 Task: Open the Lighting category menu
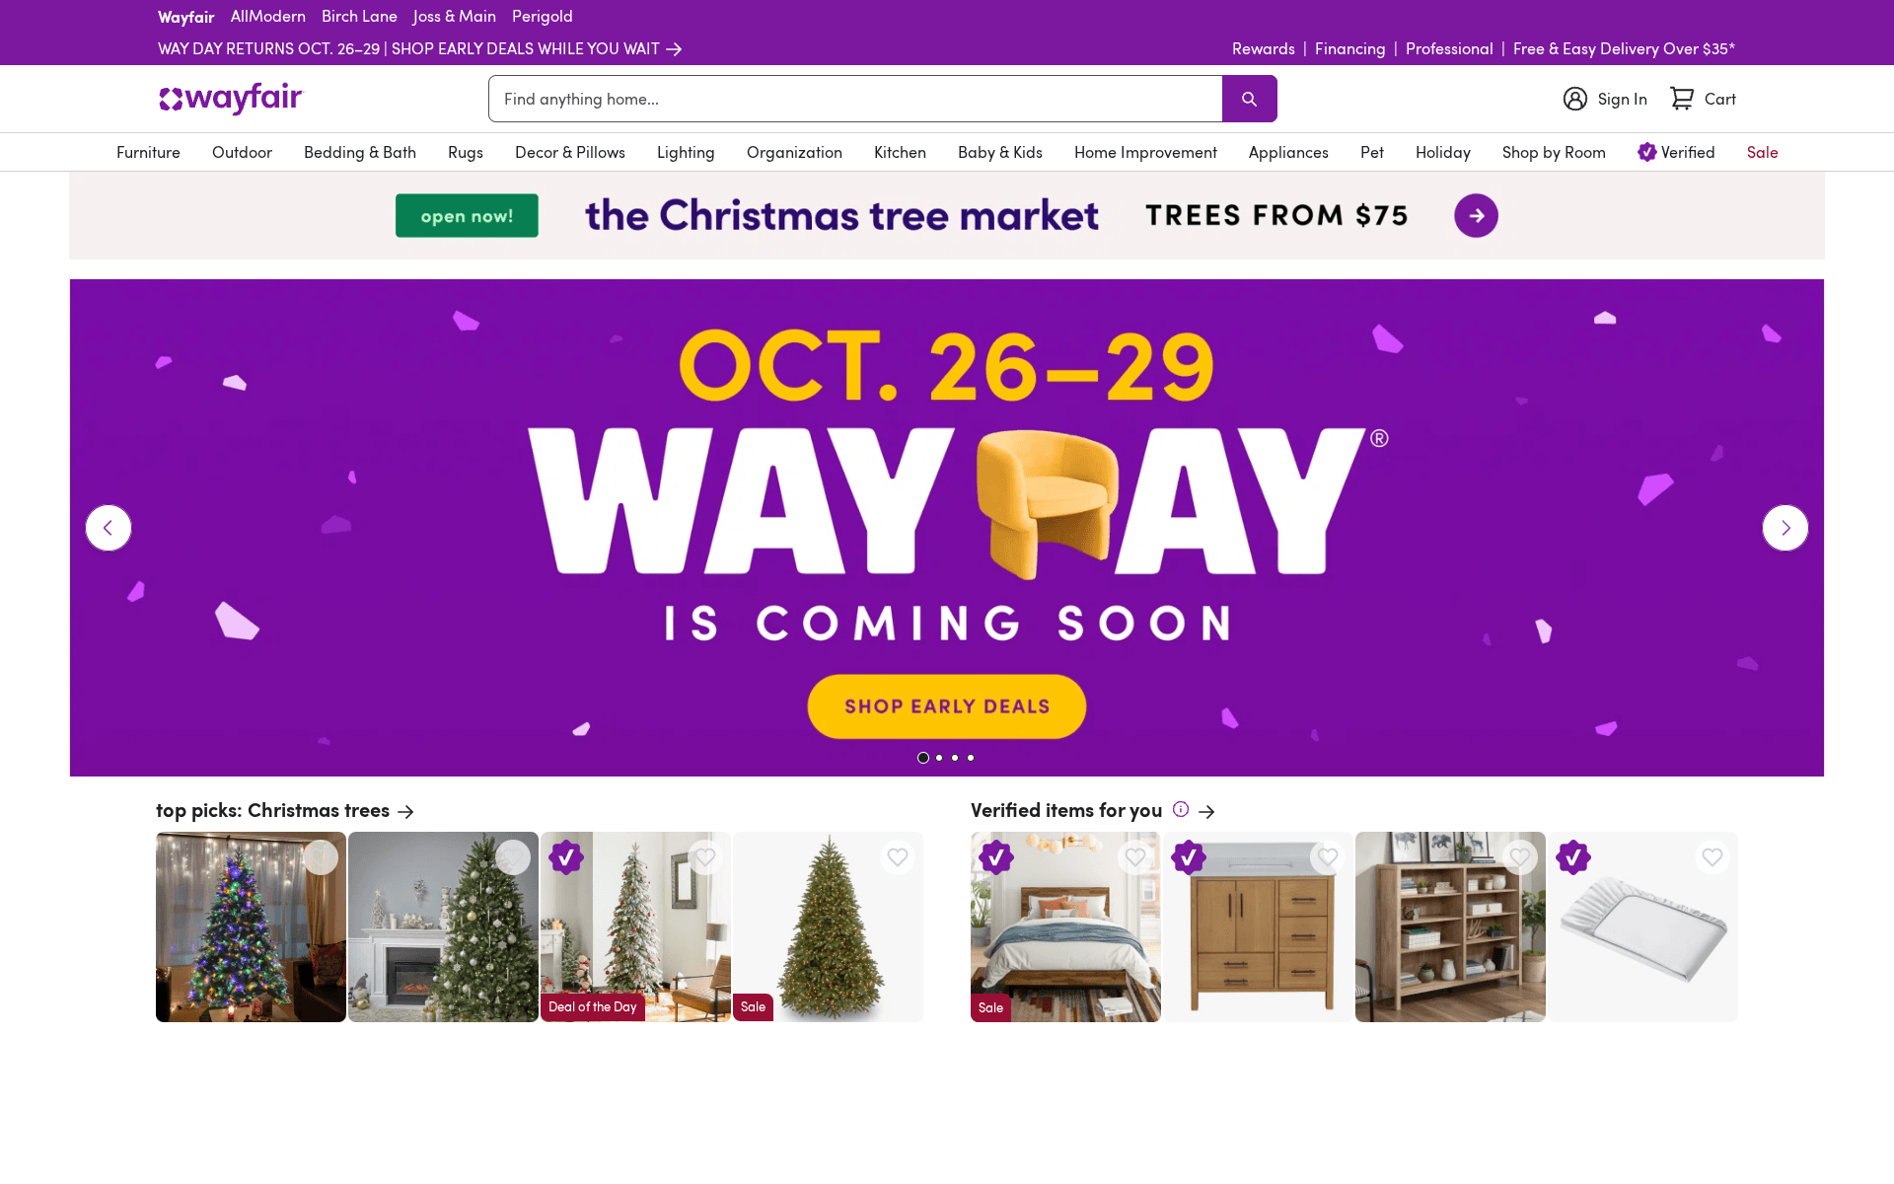pyautogui.click(x=686, y=152)
